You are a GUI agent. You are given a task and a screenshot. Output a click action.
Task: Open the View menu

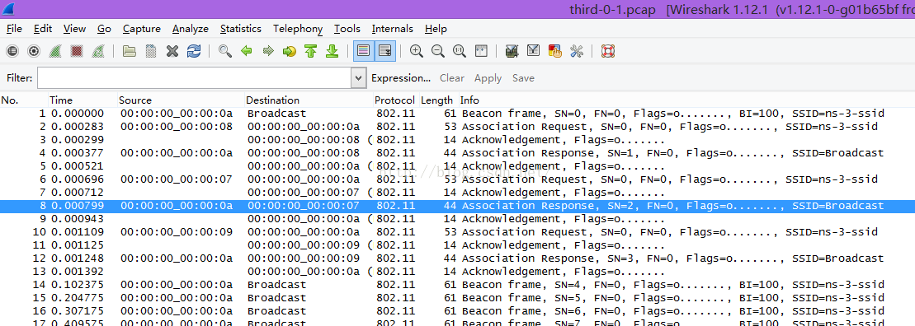coord(75,29)
